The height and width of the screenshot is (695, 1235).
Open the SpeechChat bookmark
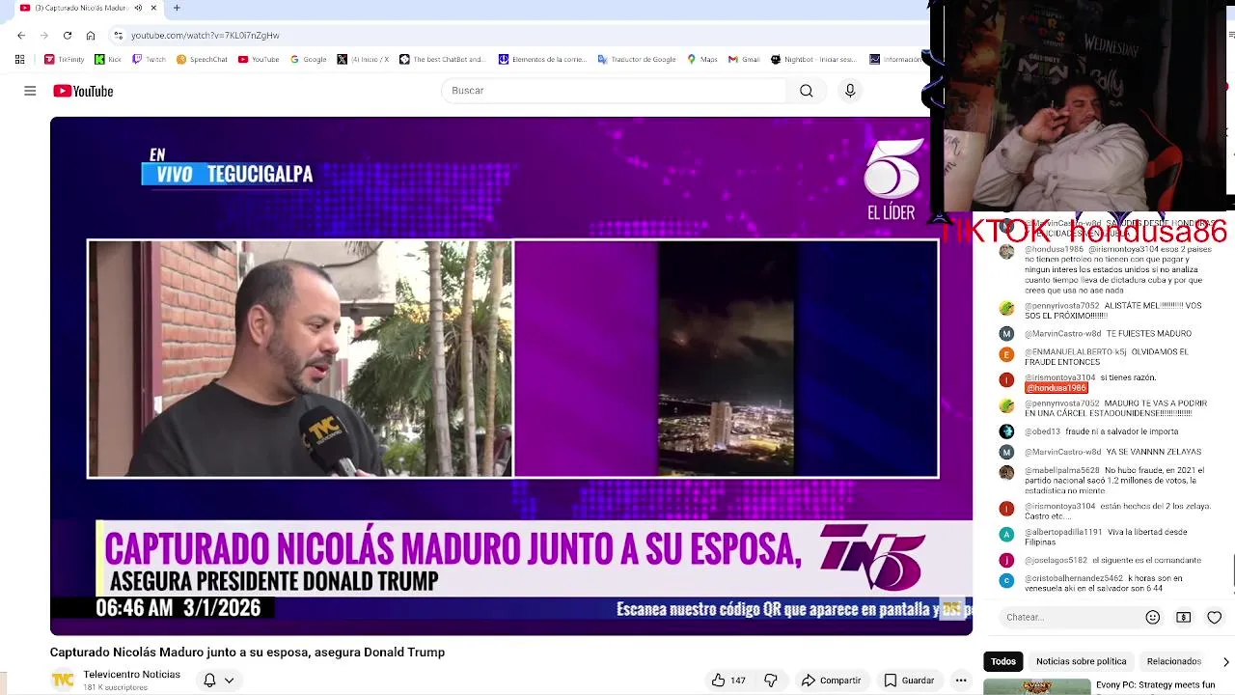(202, 59)
